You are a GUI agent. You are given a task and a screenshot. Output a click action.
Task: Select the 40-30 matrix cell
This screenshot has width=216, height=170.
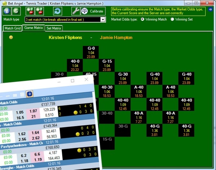pos(107,91)
